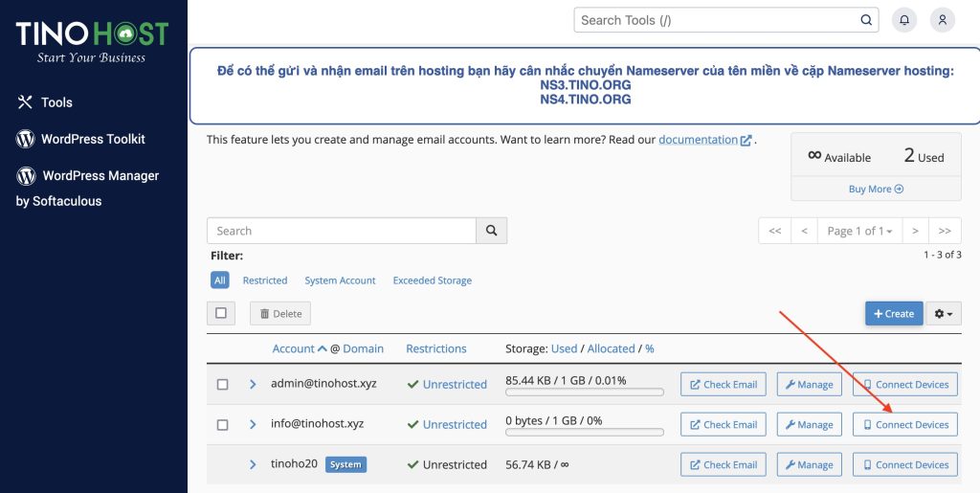Open WordPress Toolkit in the sidebar

point(80,139)
